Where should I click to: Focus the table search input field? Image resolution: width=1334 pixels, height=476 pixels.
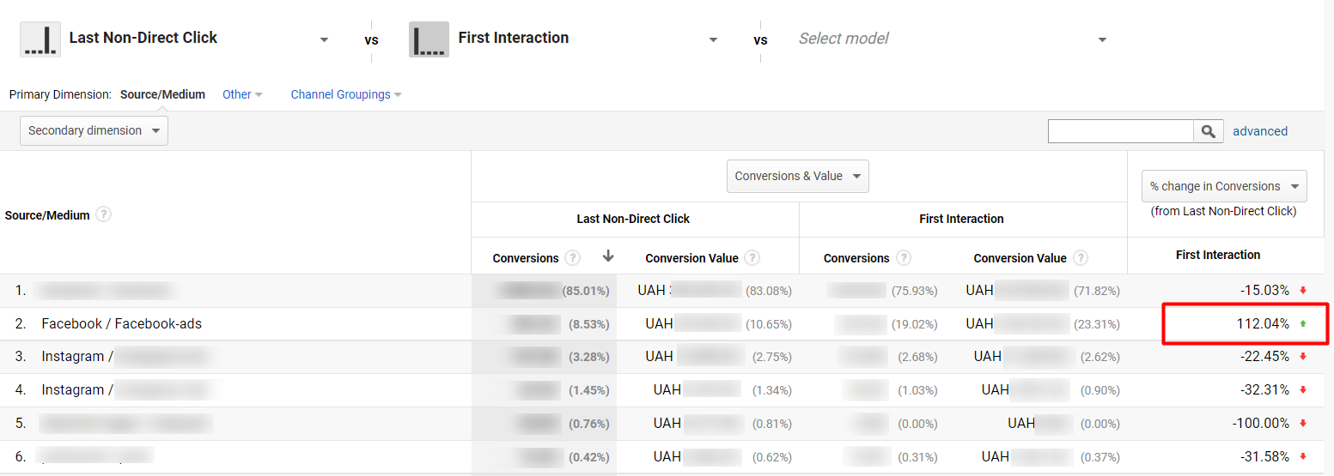[x=1120, y=131]
